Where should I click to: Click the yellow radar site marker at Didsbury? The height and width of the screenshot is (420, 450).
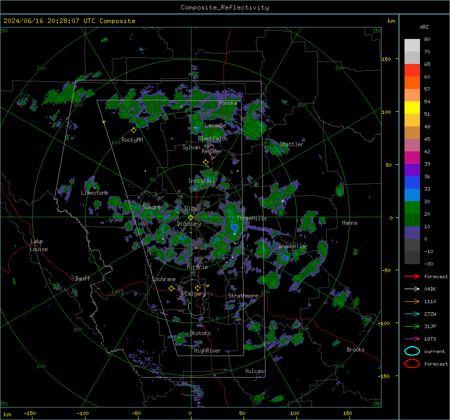coord(190,218)
